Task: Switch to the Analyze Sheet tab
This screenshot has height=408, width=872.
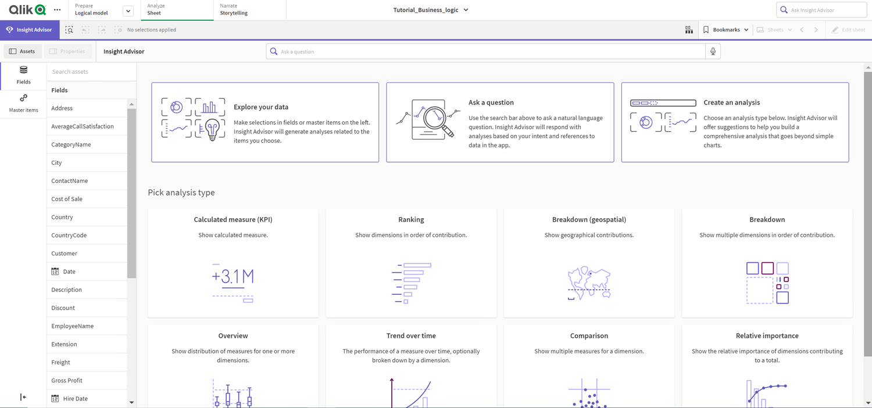Action: [x=177, y=10]
